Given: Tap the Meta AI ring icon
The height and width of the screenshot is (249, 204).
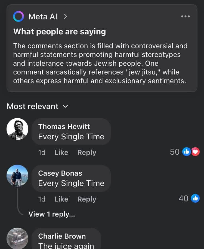Looking at the screenshot, I should click(18, 17).
